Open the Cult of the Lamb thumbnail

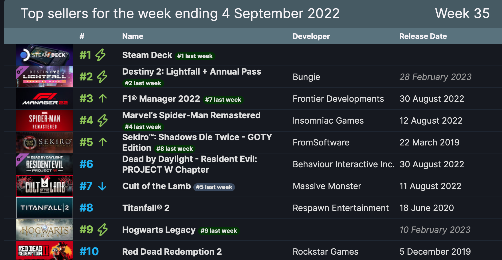point(45,186)
